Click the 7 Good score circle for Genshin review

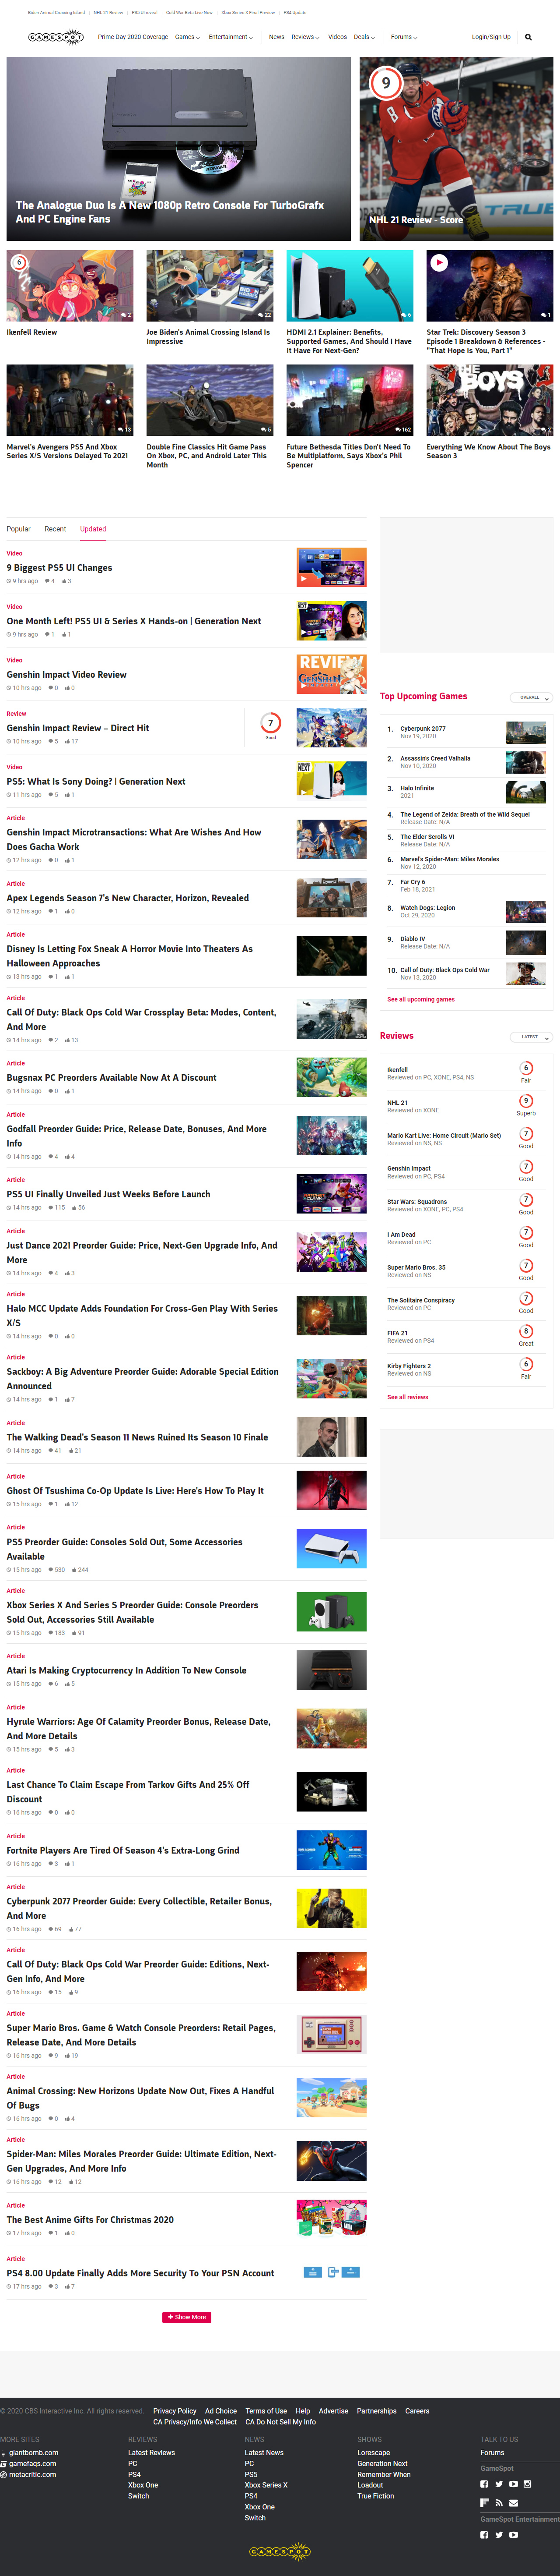[x=270, y=723]
